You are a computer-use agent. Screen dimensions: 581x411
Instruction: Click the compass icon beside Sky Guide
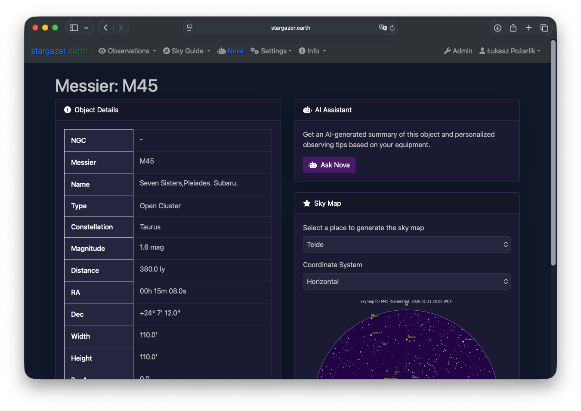(x=167, y=51)
